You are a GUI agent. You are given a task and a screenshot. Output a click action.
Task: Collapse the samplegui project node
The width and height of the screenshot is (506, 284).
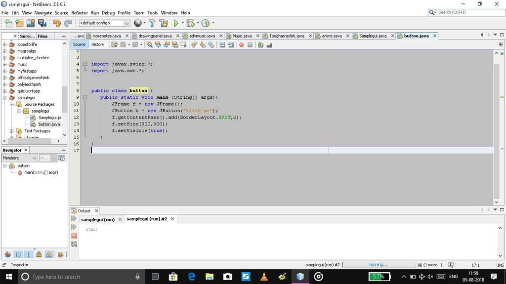pos(4,97)
